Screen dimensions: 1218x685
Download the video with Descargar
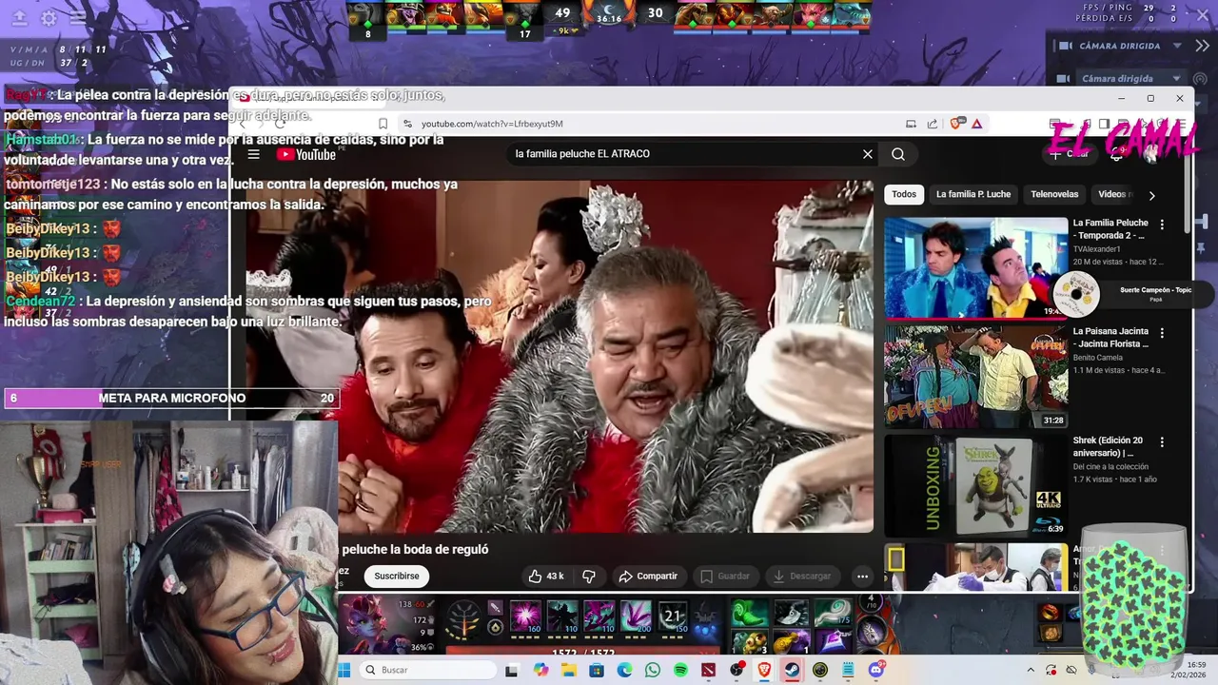802,576
